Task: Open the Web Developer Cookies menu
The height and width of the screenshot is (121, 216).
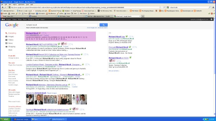Action: pos(12,13)
